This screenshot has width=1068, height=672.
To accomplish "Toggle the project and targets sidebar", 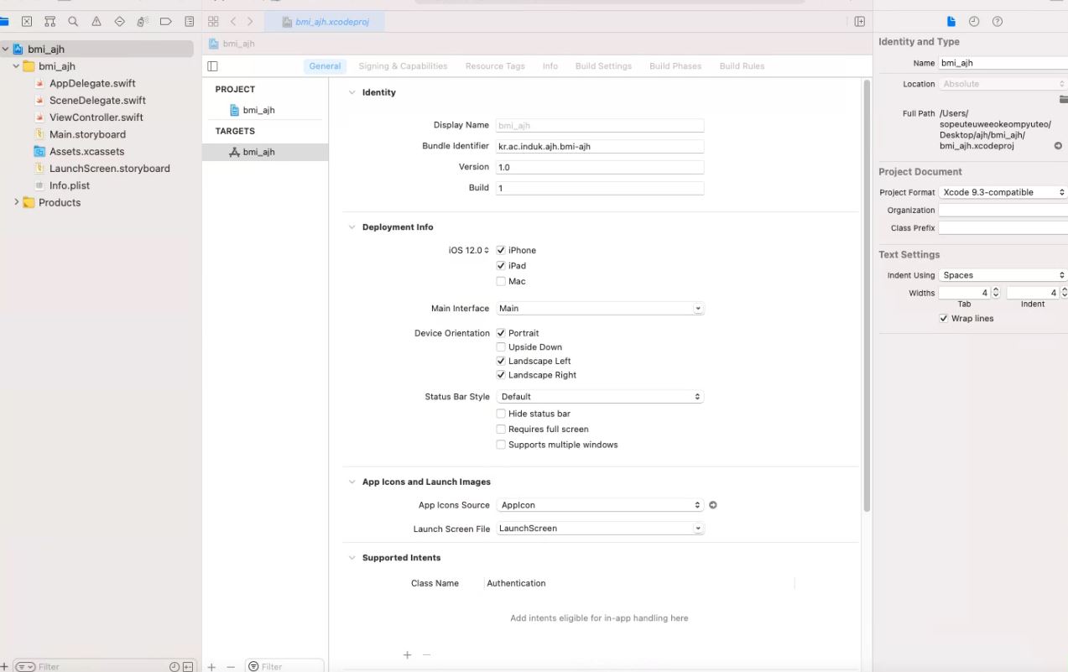I will (x=212, y=66).
